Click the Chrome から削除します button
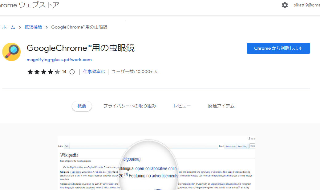Screen dimensions: 320x190 [x=278, y=48]
